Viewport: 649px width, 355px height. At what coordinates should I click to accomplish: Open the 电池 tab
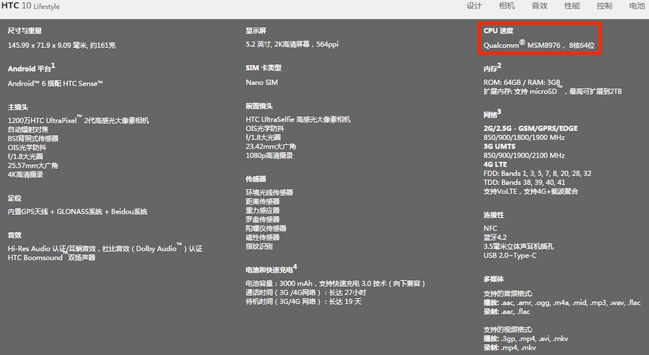(x=637, y=6)
